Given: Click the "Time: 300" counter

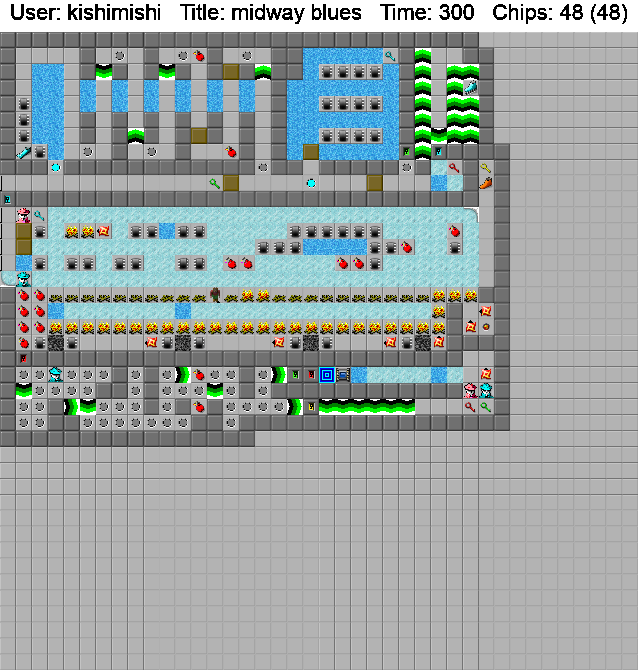Looking at the screenshot, I should pyautogui.click(x=427, y=13).
